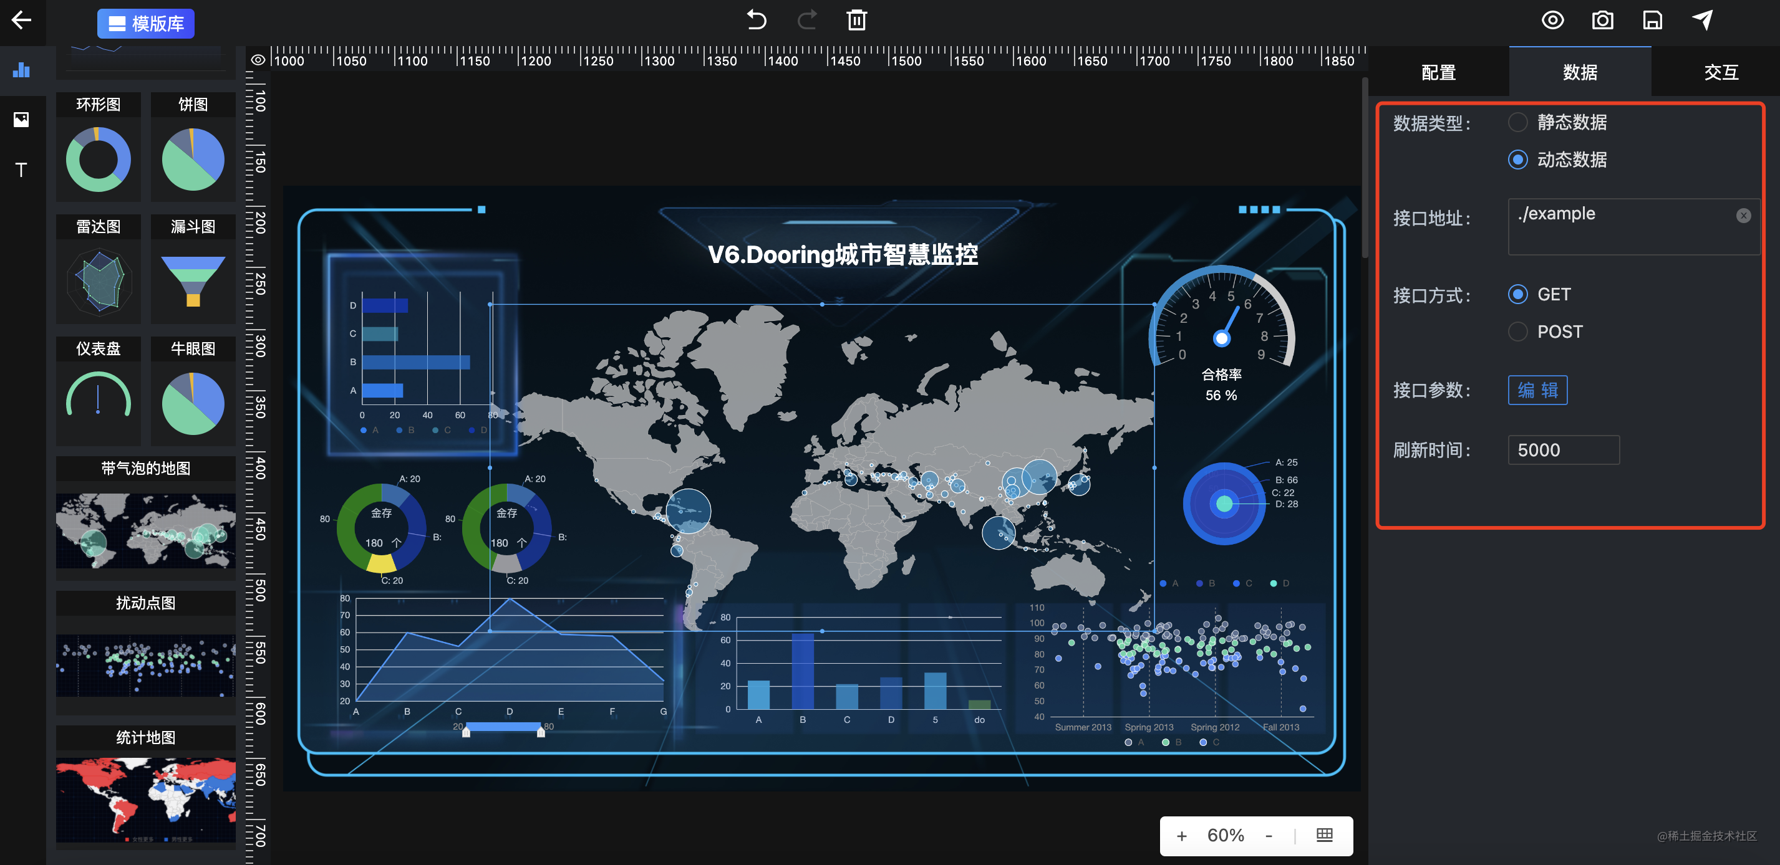Screen dimensions: 1780x865
Task: Switch to the 配置 tab
Action: [x=1438, y=72]
